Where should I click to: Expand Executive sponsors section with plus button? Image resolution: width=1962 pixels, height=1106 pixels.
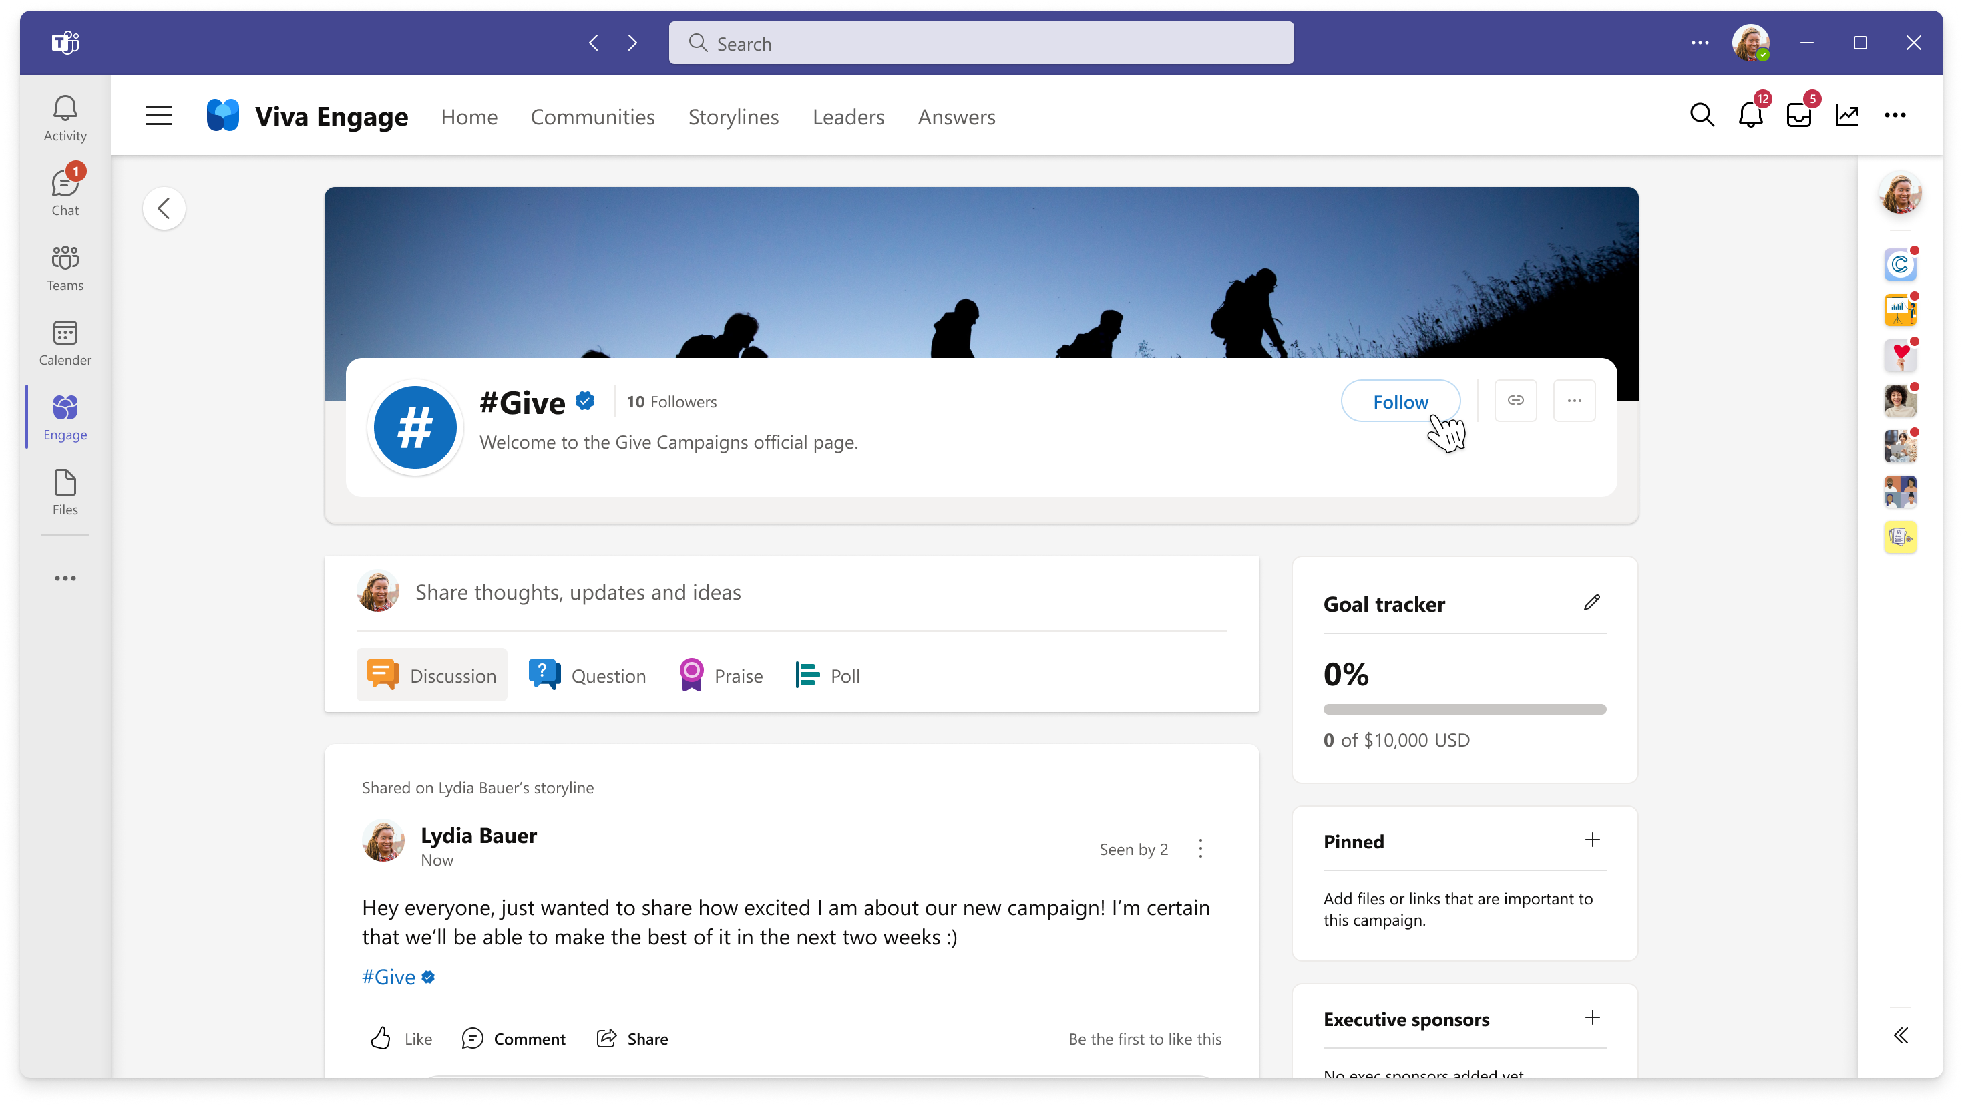pos(1593,1017)
